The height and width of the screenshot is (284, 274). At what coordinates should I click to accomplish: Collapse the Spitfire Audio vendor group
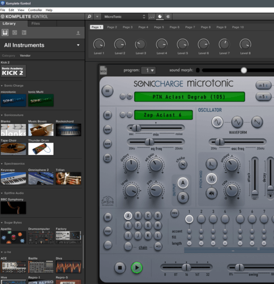tap(2, 193)
